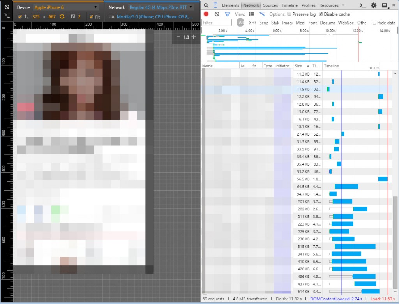Expand hidden DevTools tabs with chevron
399x304 pixels.
(x=343, y=5)
